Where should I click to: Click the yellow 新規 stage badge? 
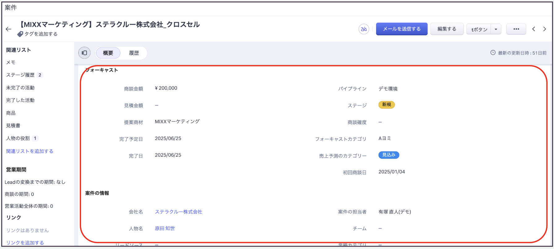386,105
